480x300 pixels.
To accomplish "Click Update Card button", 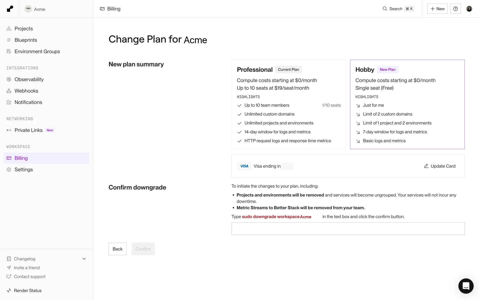I will (x=439, y=166).
